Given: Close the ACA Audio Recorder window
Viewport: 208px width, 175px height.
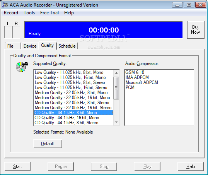Looking at the screenshot, I should (201, 5).
